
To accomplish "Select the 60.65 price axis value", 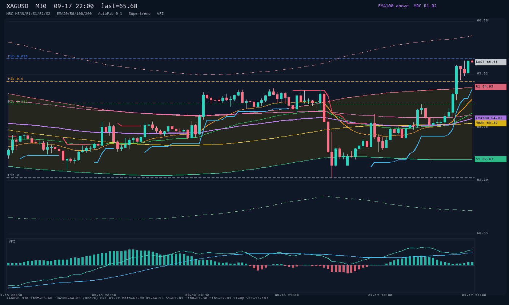I will coord(482,233).
